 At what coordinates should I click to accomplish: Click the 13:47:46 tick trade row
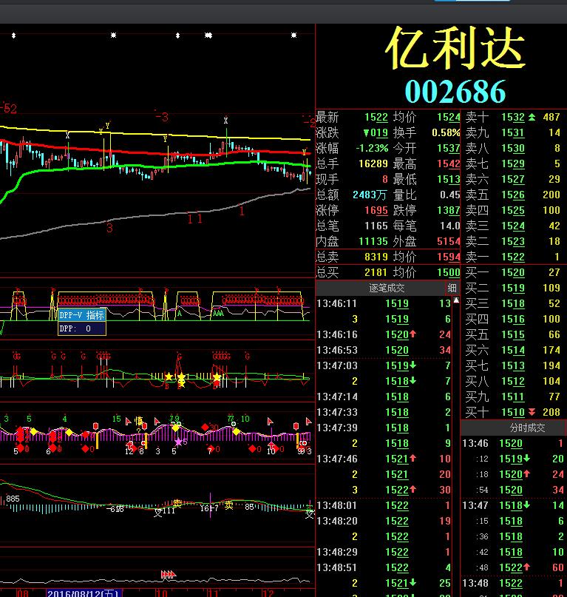(x=384, y=459)
